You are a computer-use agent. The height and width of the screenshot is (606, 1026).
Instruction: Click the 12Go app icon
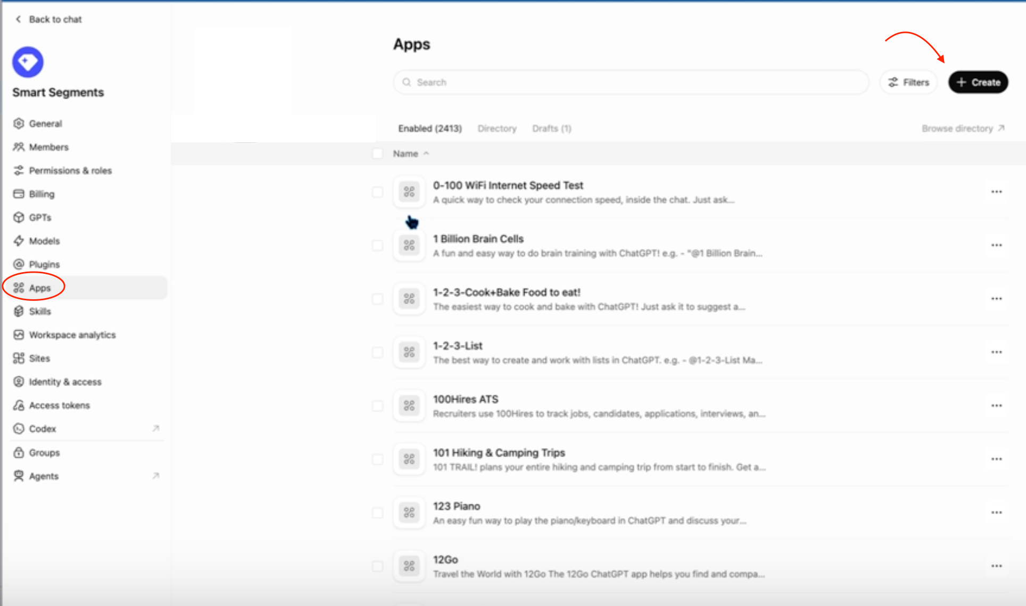[409, 566]
